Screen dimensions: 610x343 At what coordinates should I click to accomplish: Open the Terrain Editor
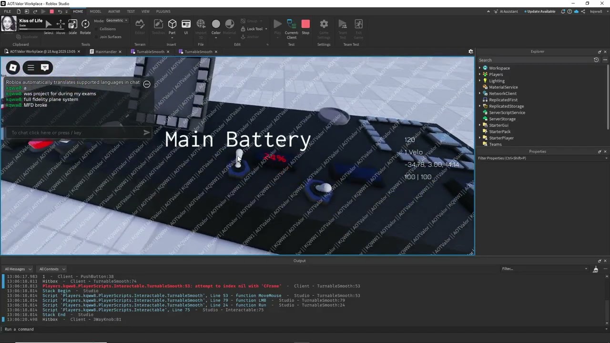point(140,27)
